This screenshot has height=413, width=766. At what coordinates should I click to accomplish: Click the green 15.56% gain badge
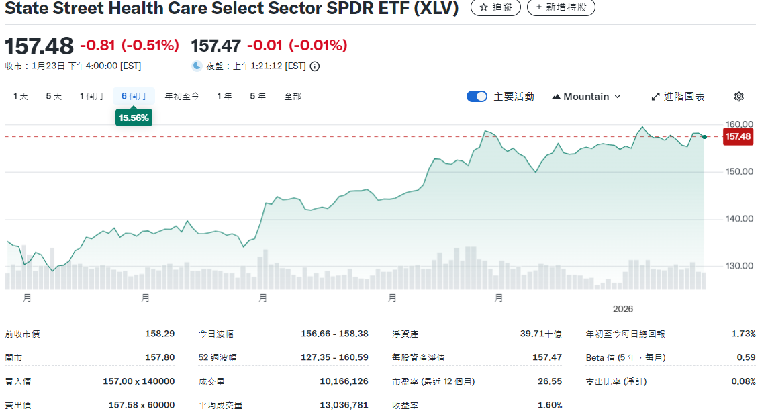point(133,117)
